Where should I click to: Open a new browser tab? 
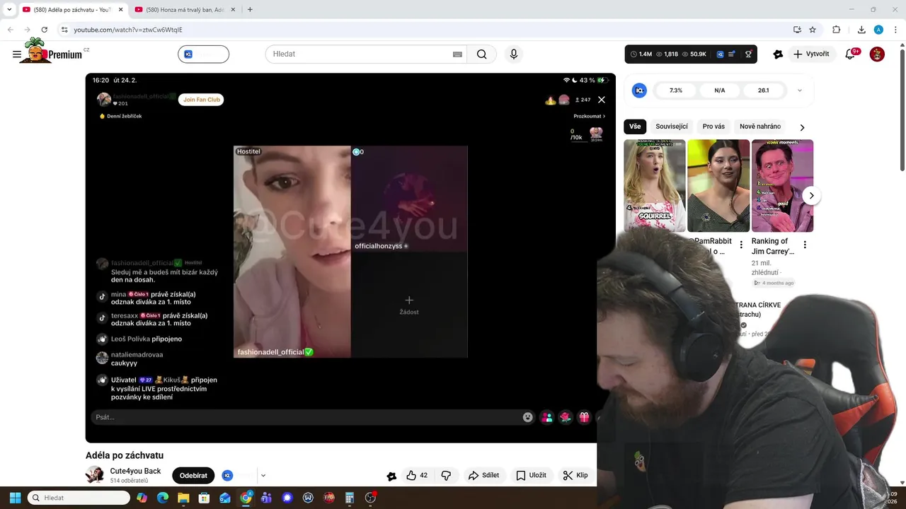250,10
